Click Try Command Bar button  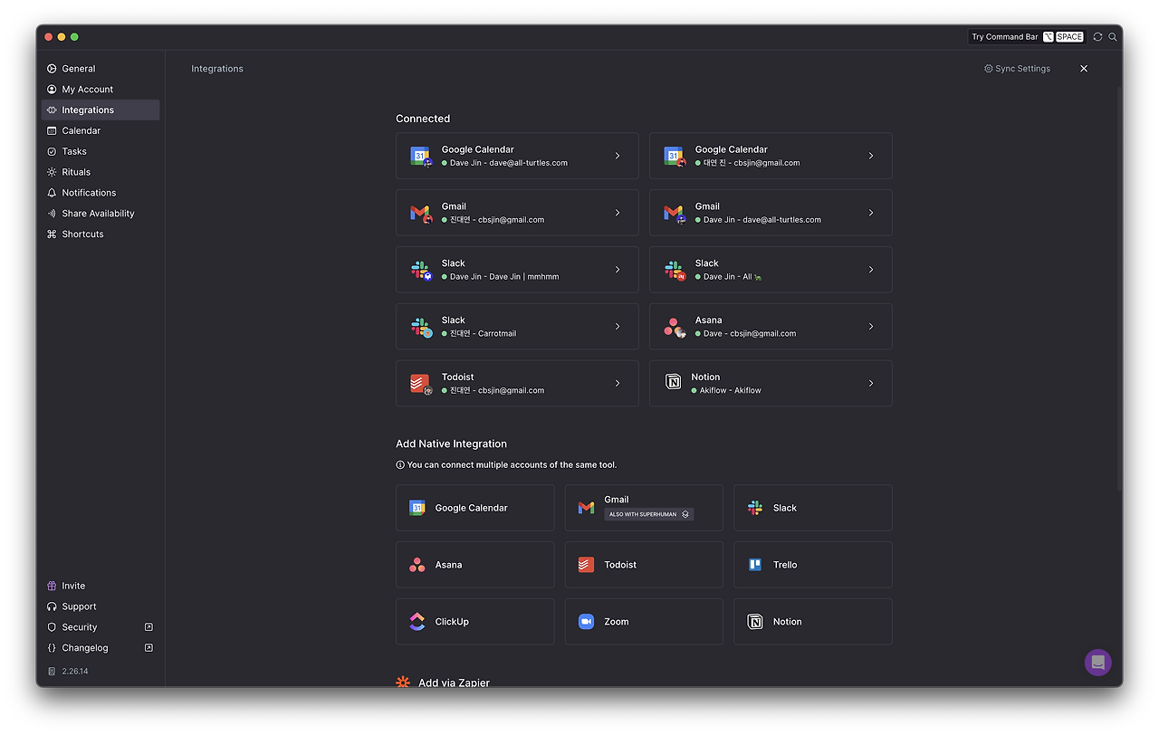click(x=1027, y=37)
